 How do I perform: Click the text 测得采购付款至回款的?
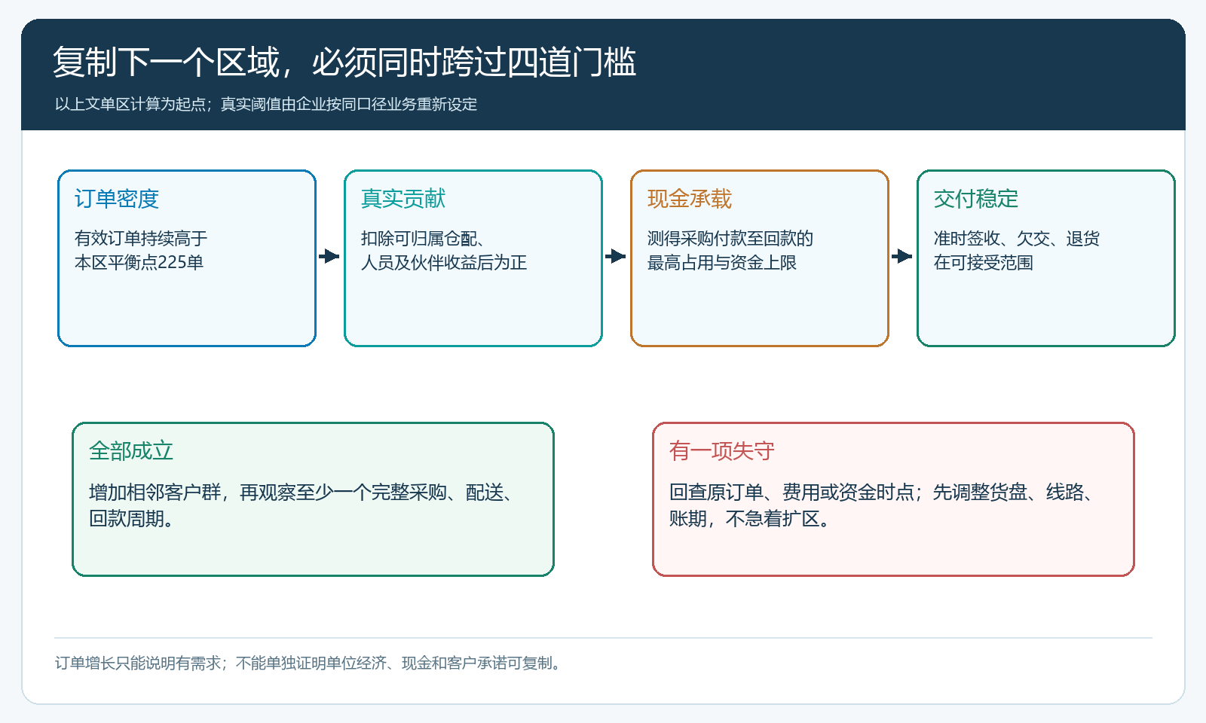coord(730,238)
